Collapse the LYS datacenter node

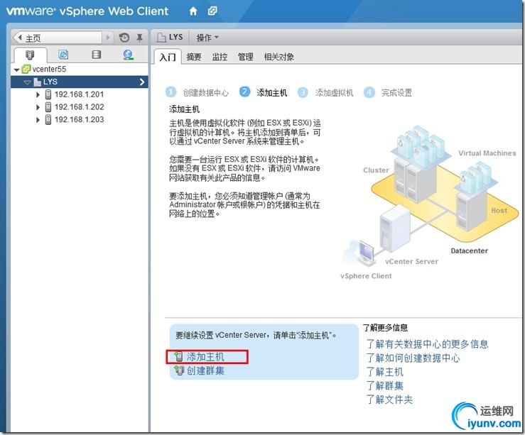[x=28, y=82]
